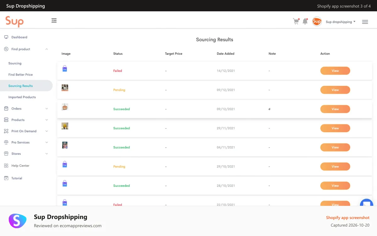Click the Image column header
Image resolution: width=377 pixels, height=236 pixels.
[66, 54]
